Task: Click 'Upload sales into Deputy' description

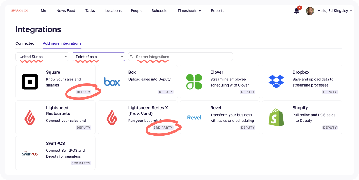Action: click(149, 79)
